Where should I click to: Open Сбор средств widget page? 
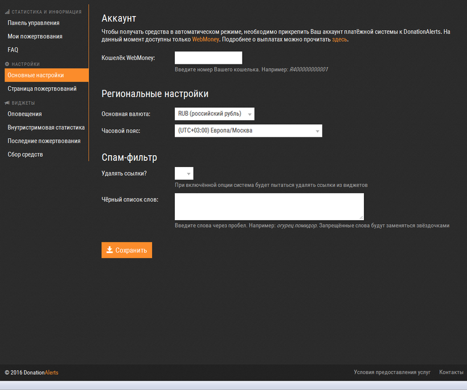(x=25, y=155)
